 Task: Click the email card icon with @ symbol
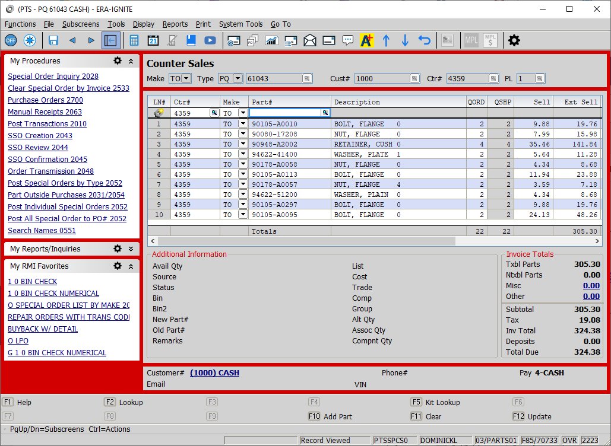coord(233,40)
